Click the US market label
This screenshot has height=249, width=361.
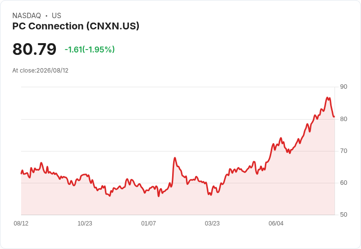(x=56, y=16)
